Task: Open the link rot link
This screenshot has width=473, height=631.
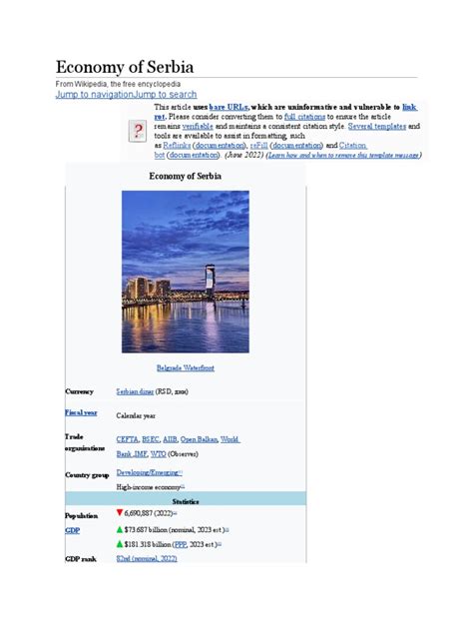Action: (409, 107)
